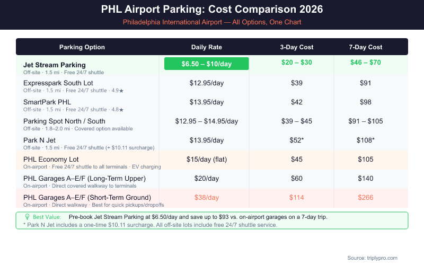Click the $266 7-day cost value

365,198
